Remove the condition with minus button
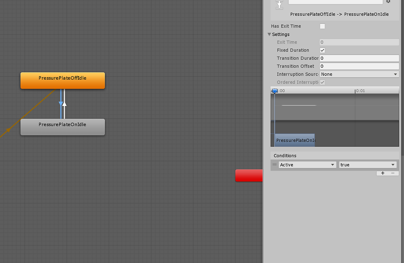The image size is (404, 263). 393,173
